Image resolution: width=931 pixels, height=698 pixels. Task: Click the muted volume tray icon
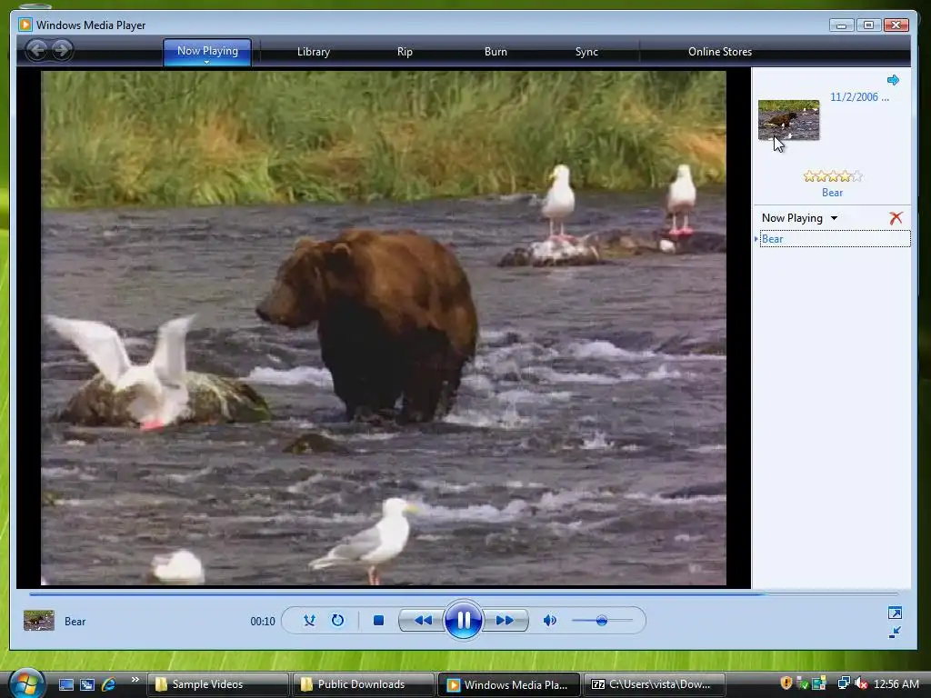[861, 683]
